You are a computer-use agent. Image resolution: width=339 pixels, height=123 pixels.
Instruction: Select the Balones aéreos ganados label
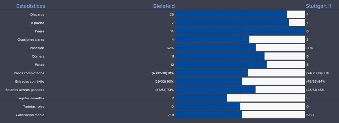click(x=24, y=90)
